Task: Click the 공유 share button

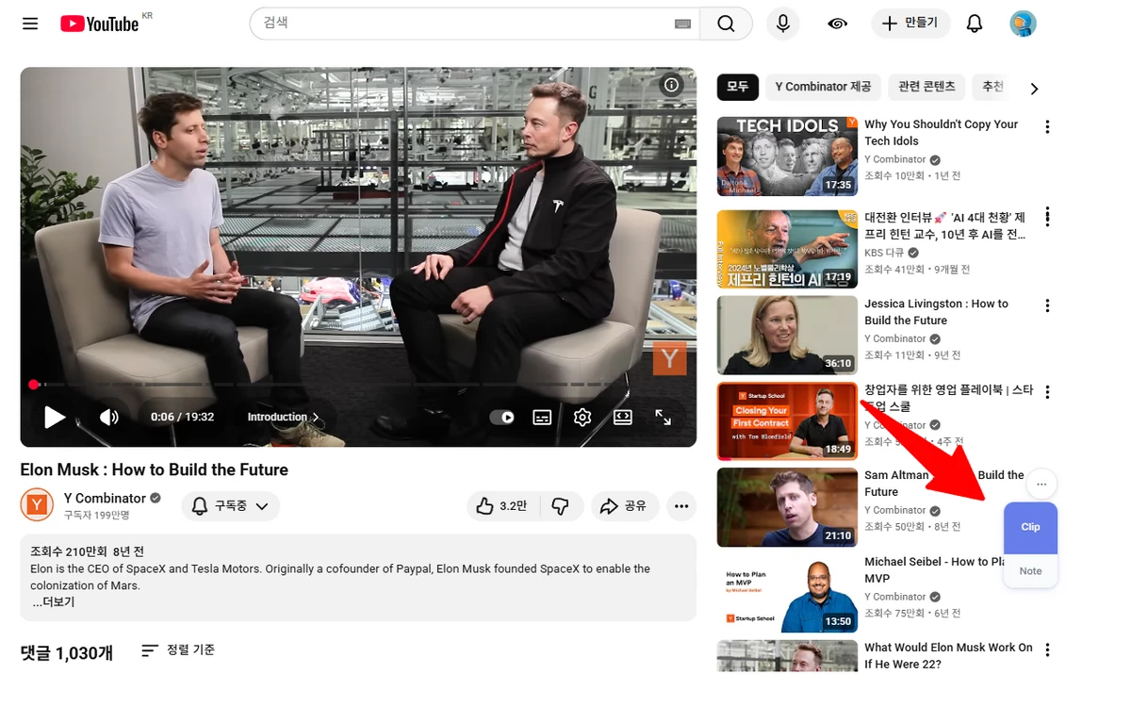Action: point(625,506)
